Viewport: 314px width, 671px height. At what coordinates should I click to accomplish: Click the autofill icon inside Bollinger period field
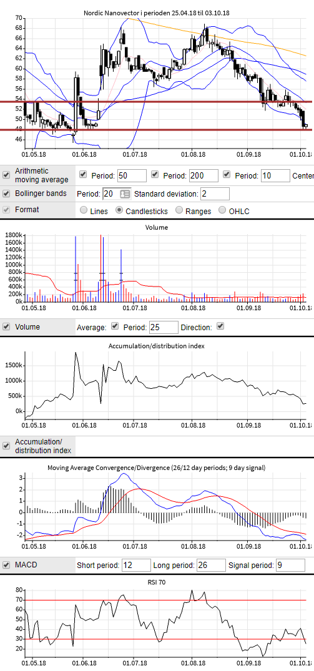[125, 194]
